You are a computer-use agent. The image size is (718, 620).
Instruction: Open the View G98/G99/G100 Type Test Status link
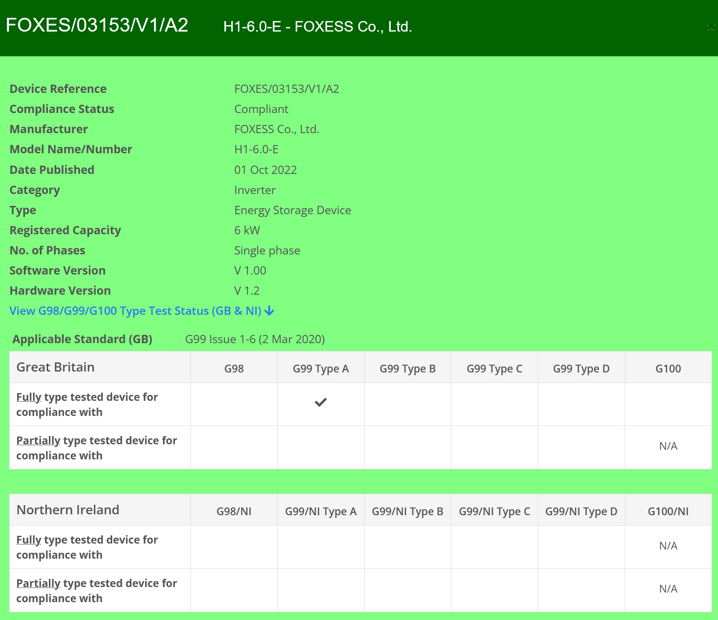pos(135,311)
